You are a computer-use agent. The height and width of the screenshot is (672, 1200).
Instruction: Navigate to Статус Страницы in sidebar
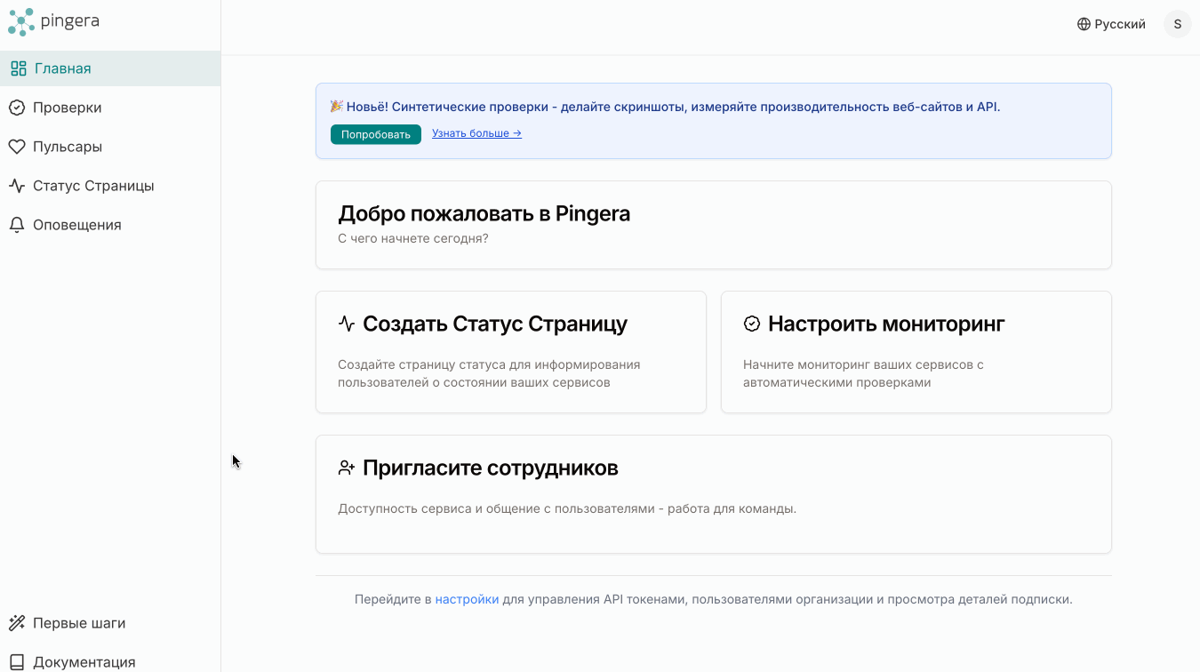click(110, 186)
